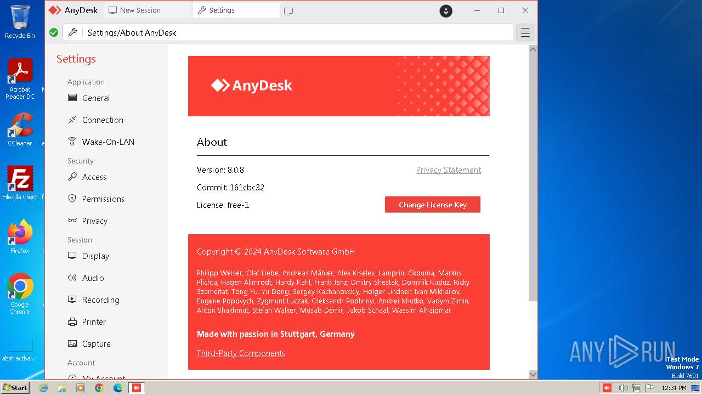This screenshot has height=395, width=702.
Task: Click the Printer icon in sidebar
Action: (x=72, y=321)
